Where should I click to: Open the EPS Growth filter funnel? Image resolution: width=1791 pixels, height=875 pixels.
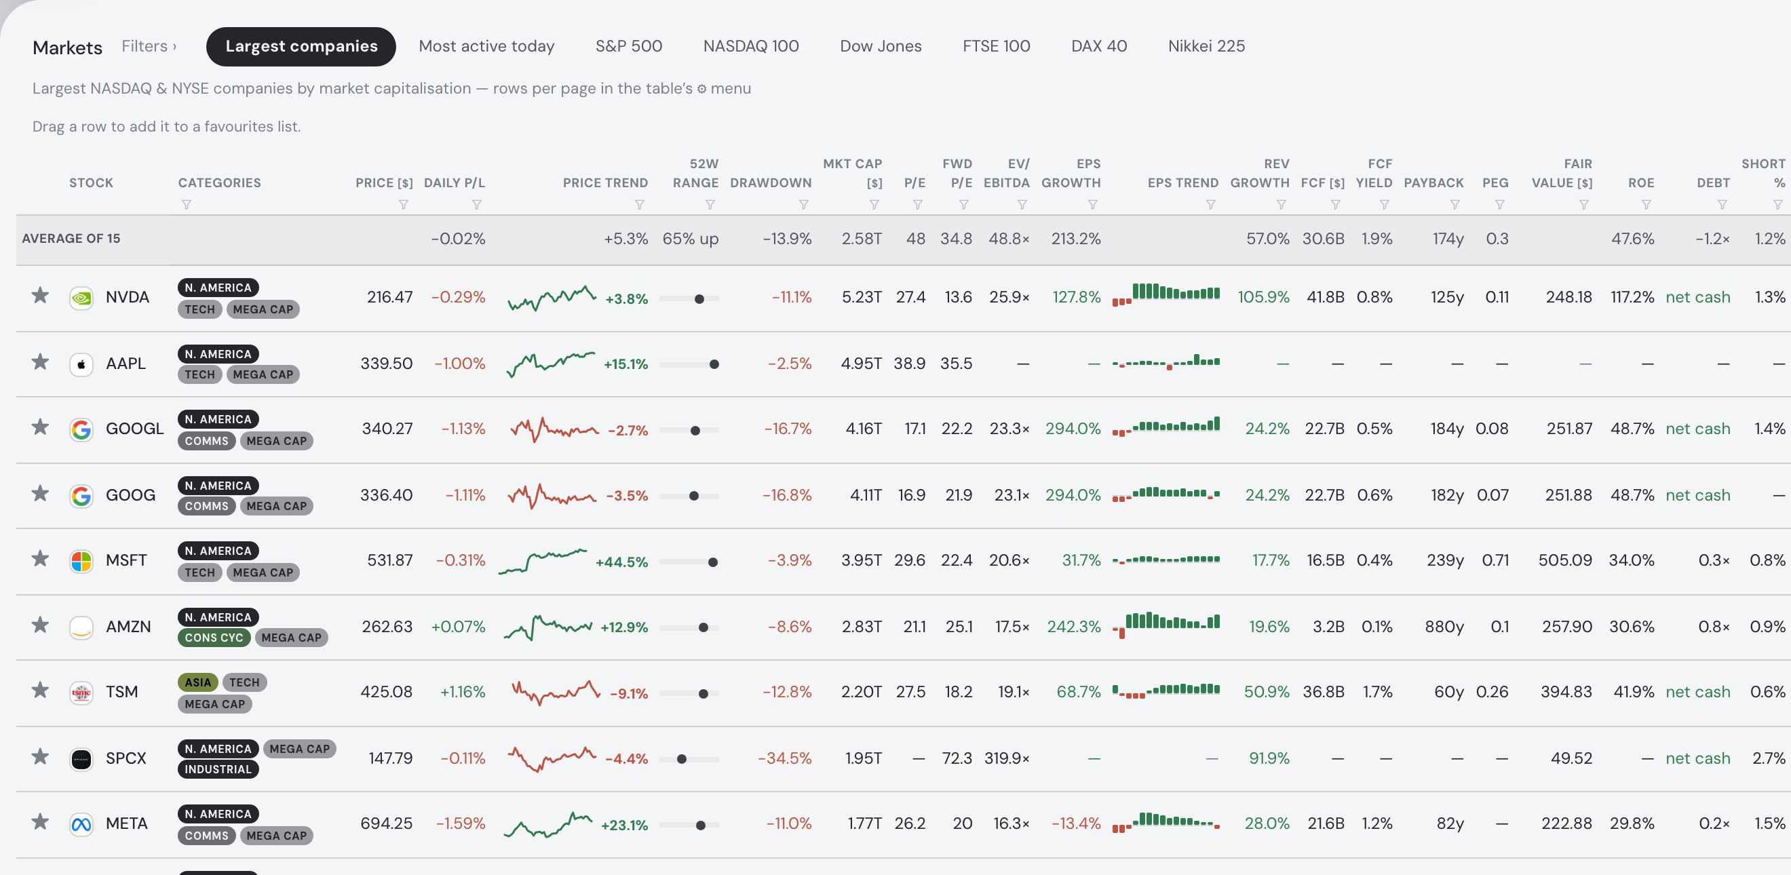click(x=1092, y=204)
